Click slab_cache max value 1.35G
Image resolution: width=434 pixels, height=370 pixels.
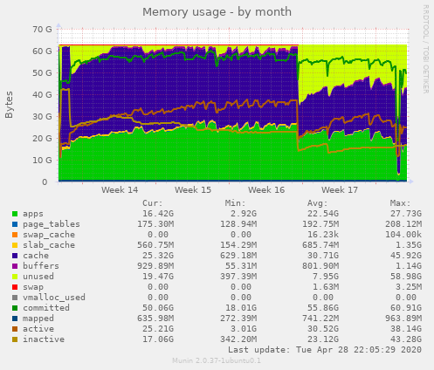(x=409, y=245)
